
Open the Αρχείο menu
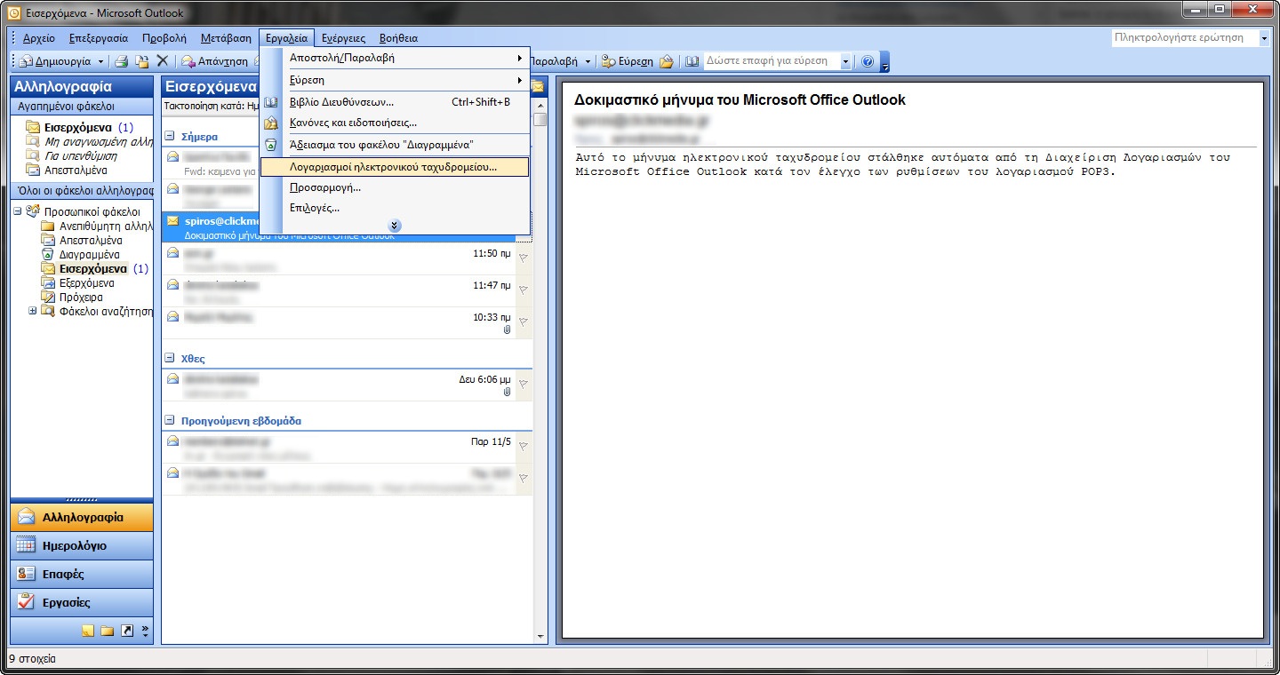click(39, 38)
